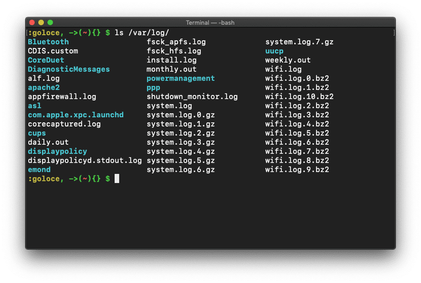Click the apache2 directory name
Image resolution: width=421 pixels, height=283 pixels.
(x=44, y=87)
